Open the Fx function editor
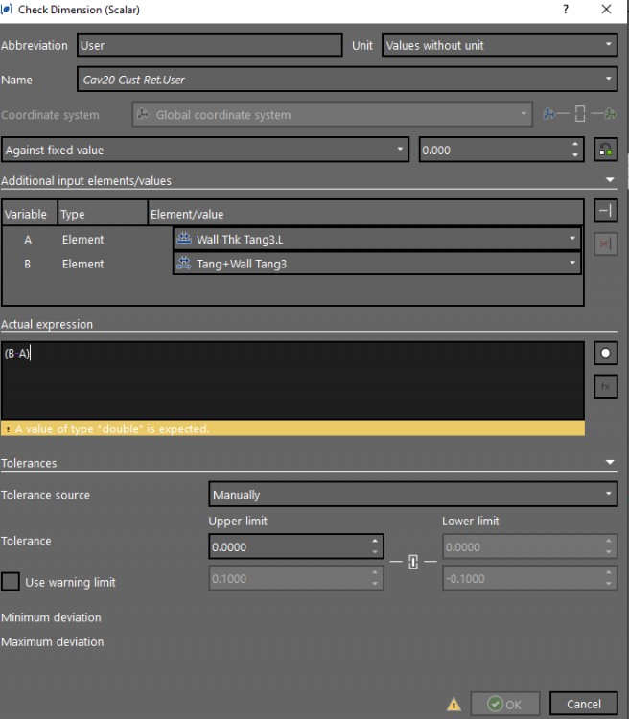The height and width of the screenshot is (719, 629). click(x=605, y=386)
